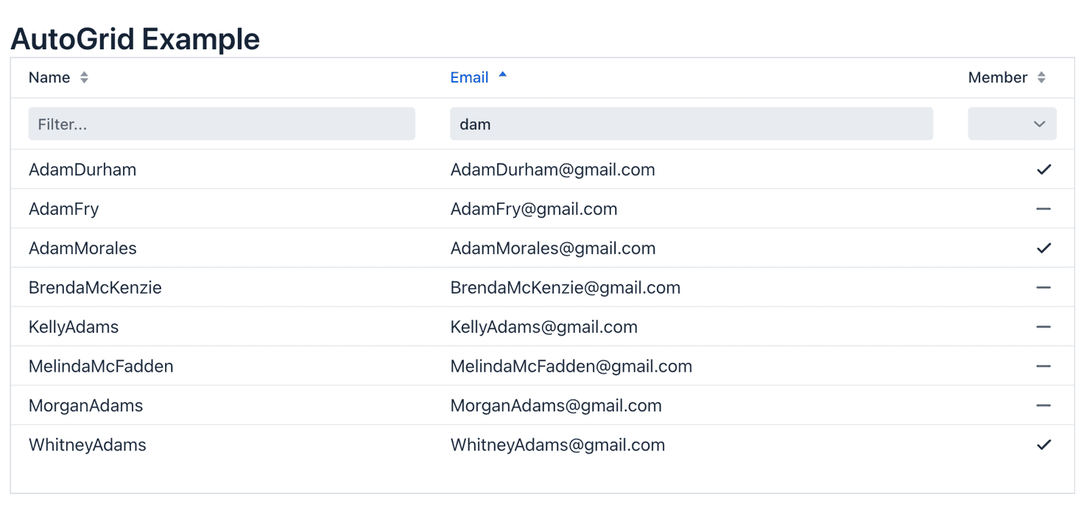
Task: Sort by the Name column header
Action: (49, 78)
